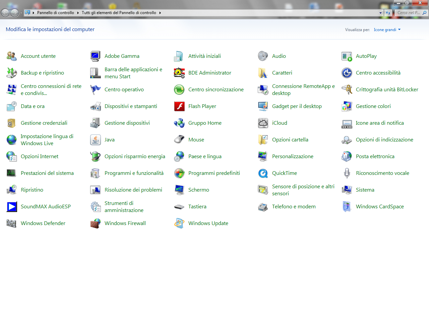Open the Audio speaker icon

(x=263, y=56)
